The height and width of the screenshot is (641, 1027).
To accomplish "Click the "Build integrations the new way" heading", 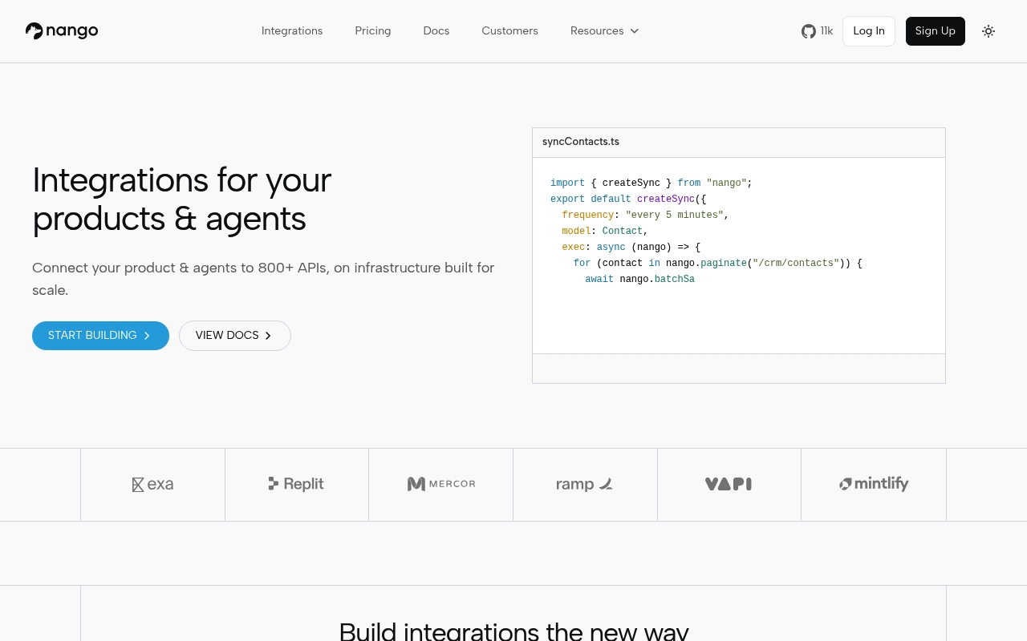I will pyautogui.click(x=513, y=631).
